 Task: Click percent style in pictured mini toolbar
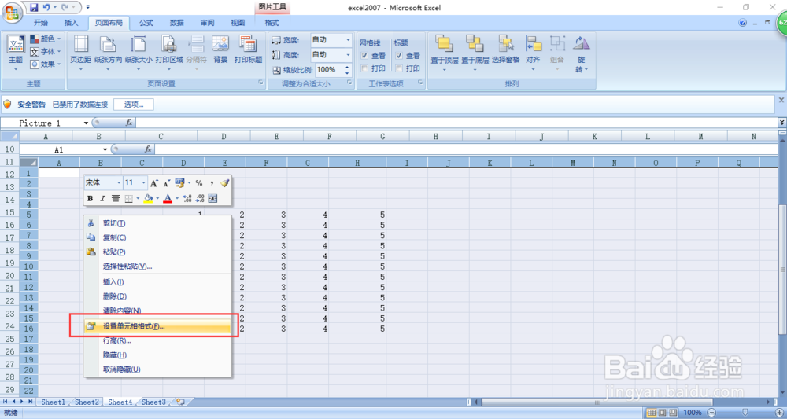click(199, 183)
